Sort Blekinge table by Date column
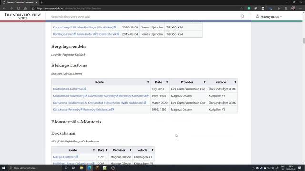The height and width of the screenshot is (171, 305). coord(160,82)
